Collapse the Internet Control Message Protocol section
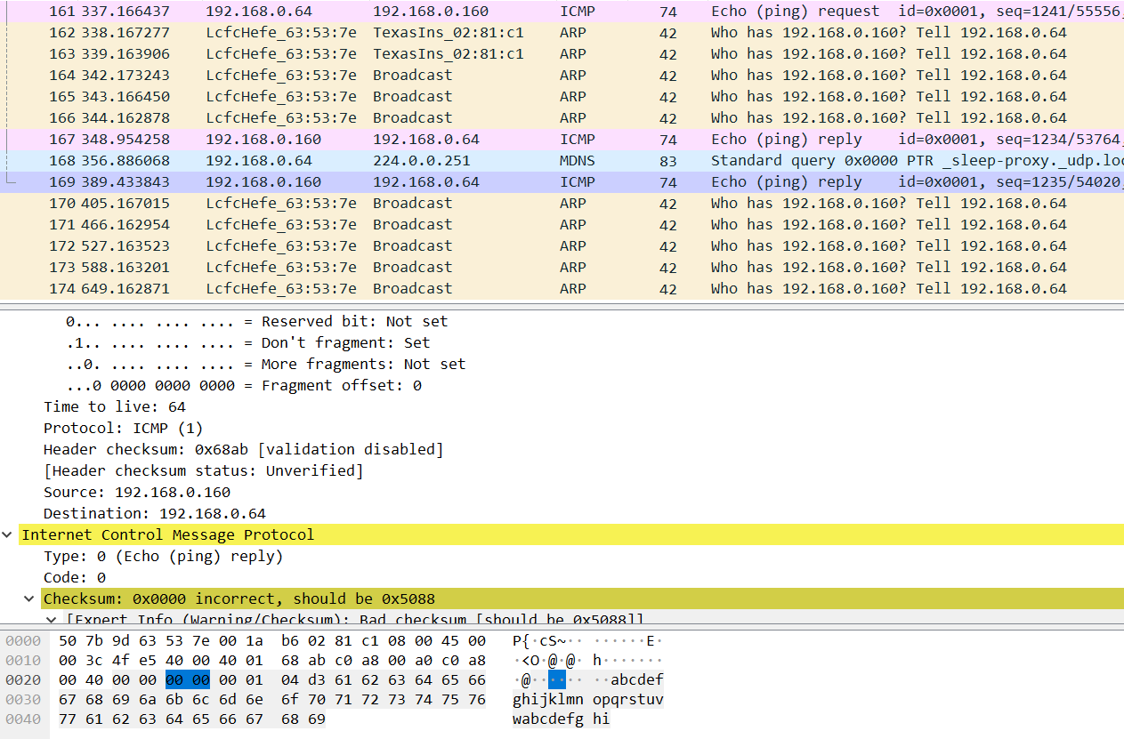This screenshot has height=739, width=1124. [8, 534]
